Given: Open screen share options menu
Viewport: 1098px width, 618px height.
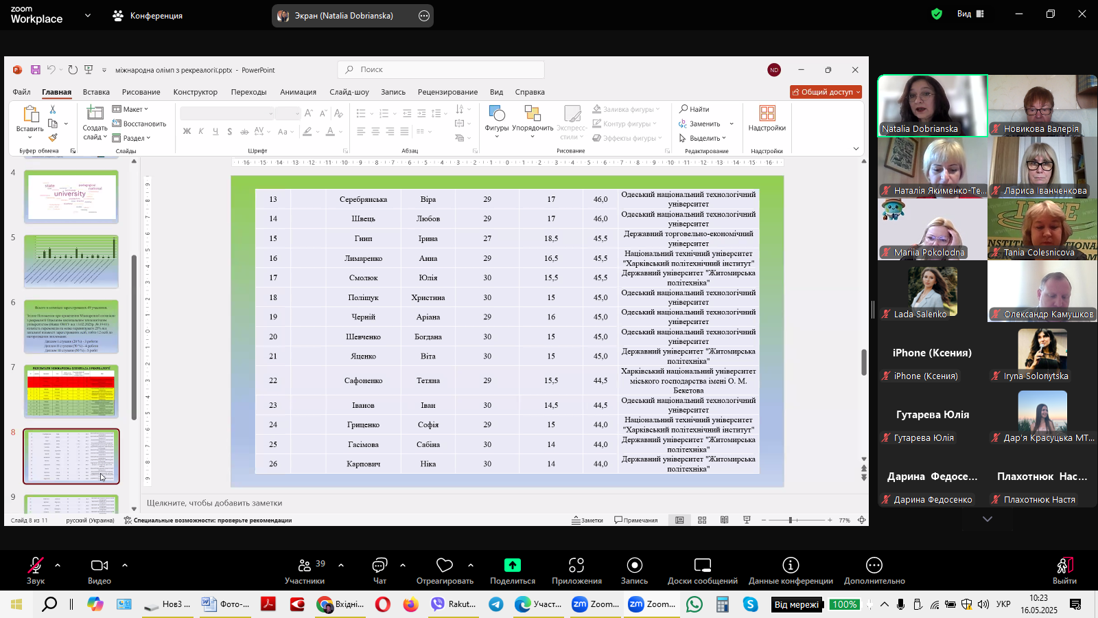Looking at the screenshot, I should [424, 16].
